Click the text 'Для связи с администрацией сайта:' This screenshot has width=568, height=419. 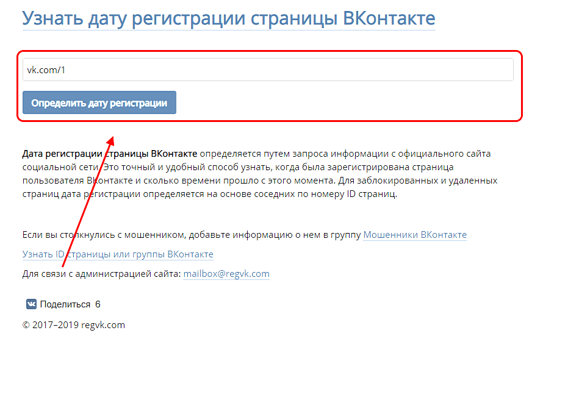pos(101,274)
